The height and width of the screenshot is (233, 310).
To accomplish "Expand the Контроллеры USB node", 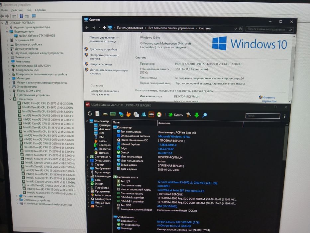I will [9, 70].
